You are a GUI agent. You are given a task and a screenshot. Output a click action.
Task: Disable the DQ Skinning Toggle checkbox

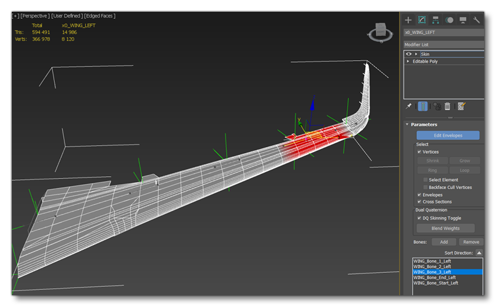(x=419, y=218)
